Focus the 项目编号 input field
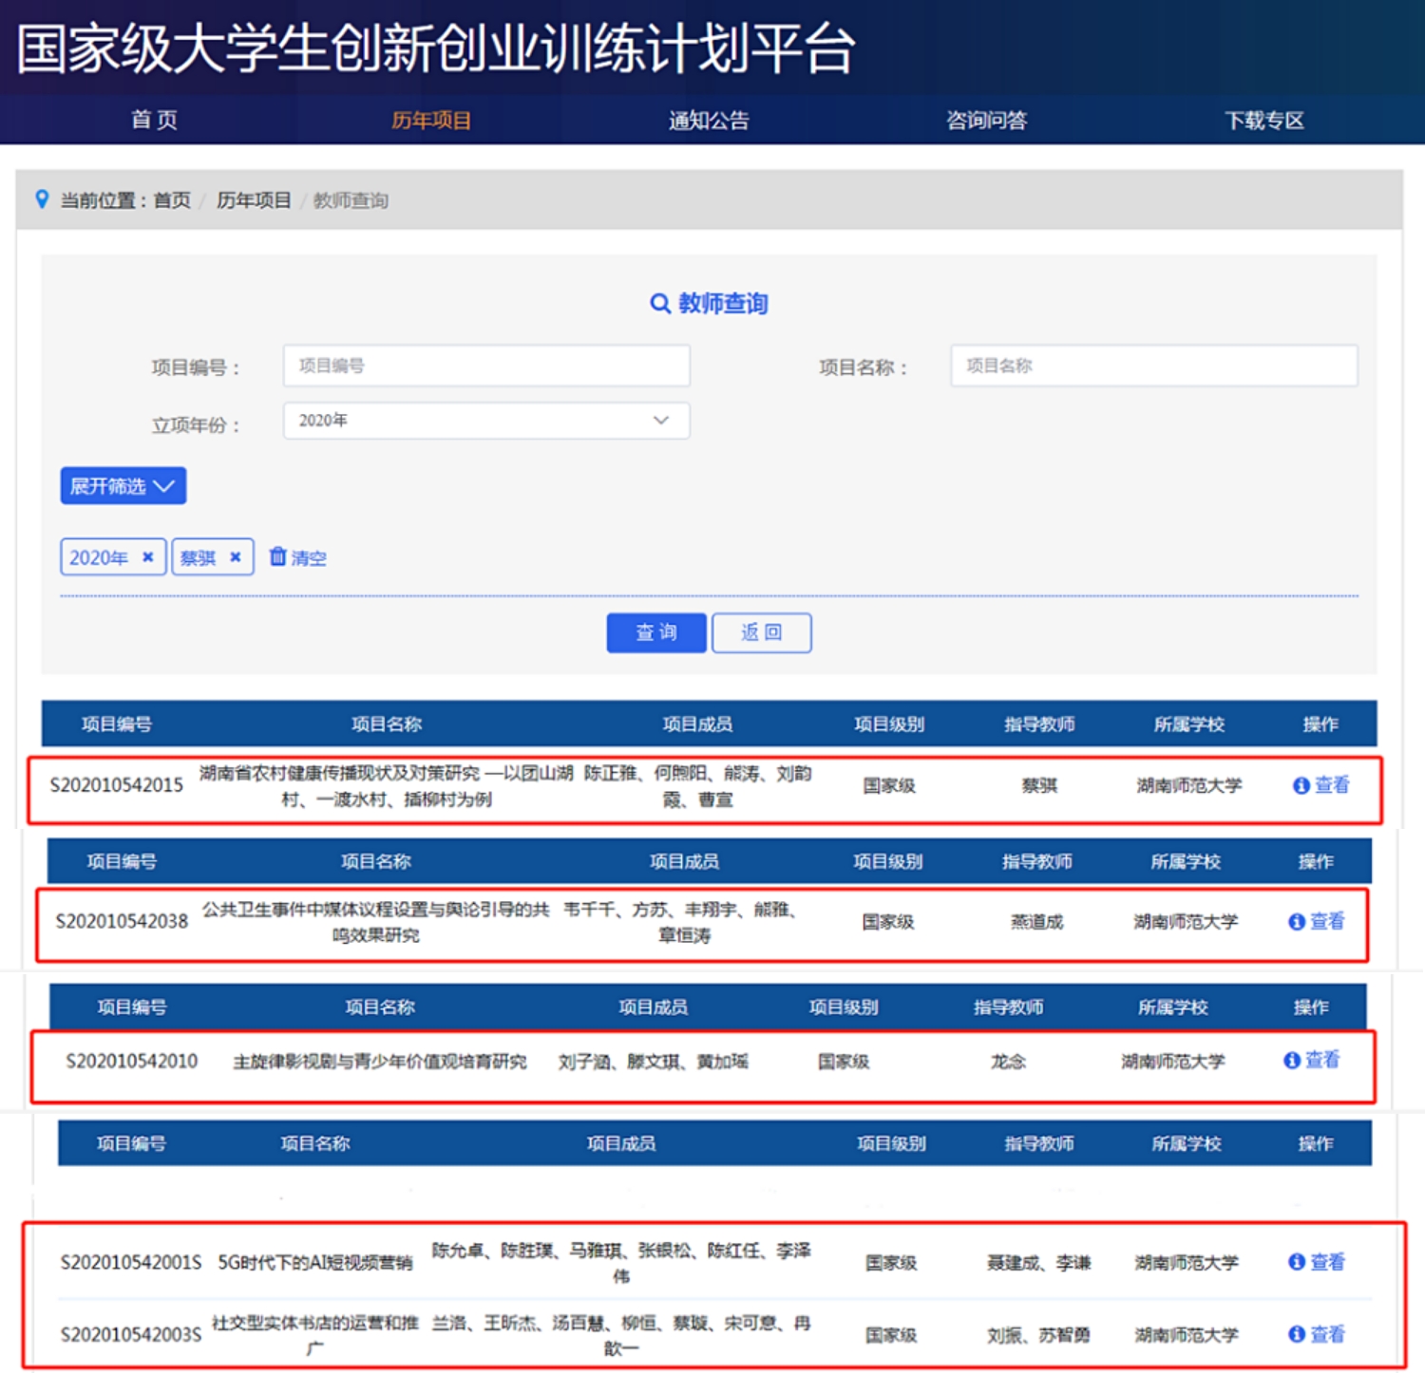Viewport: 1425px width, 1373px height. [x=486, y=367]
